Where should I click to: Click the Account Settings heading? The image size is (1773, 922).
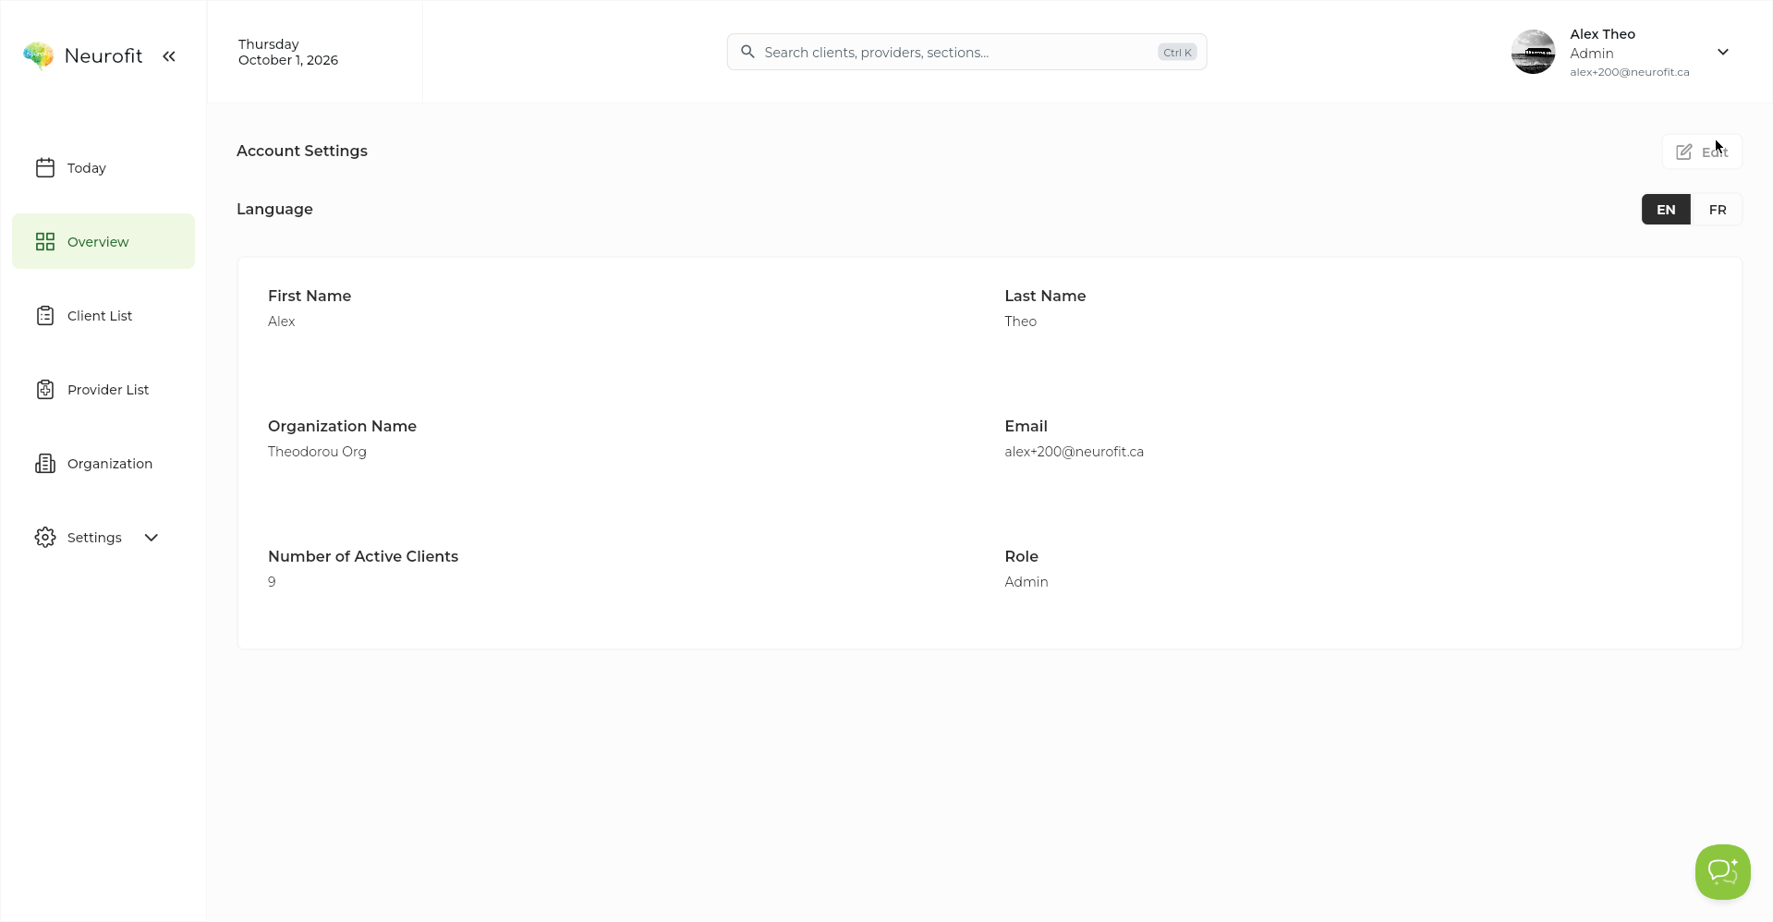[302, 151]
